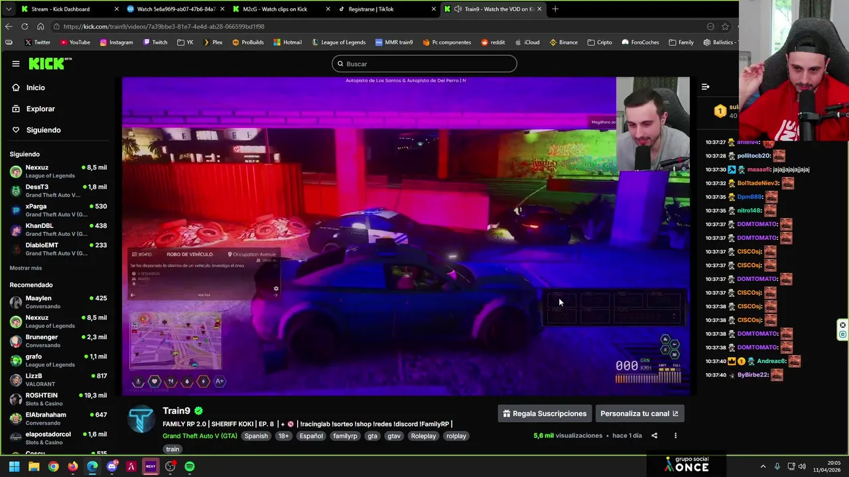The image size is (849, 477).
Task: Open followed channel DessT3
Action: click(58, 191)
